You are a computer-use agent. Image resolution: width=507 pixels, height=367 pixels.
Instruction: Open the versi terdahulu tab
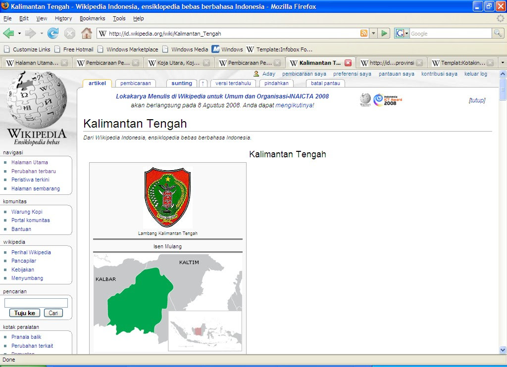(x=233, y=84)
